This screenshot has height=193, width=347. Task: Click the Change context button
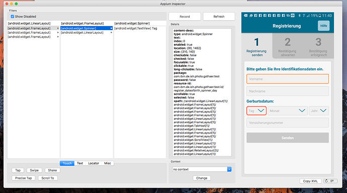[202, 178]
